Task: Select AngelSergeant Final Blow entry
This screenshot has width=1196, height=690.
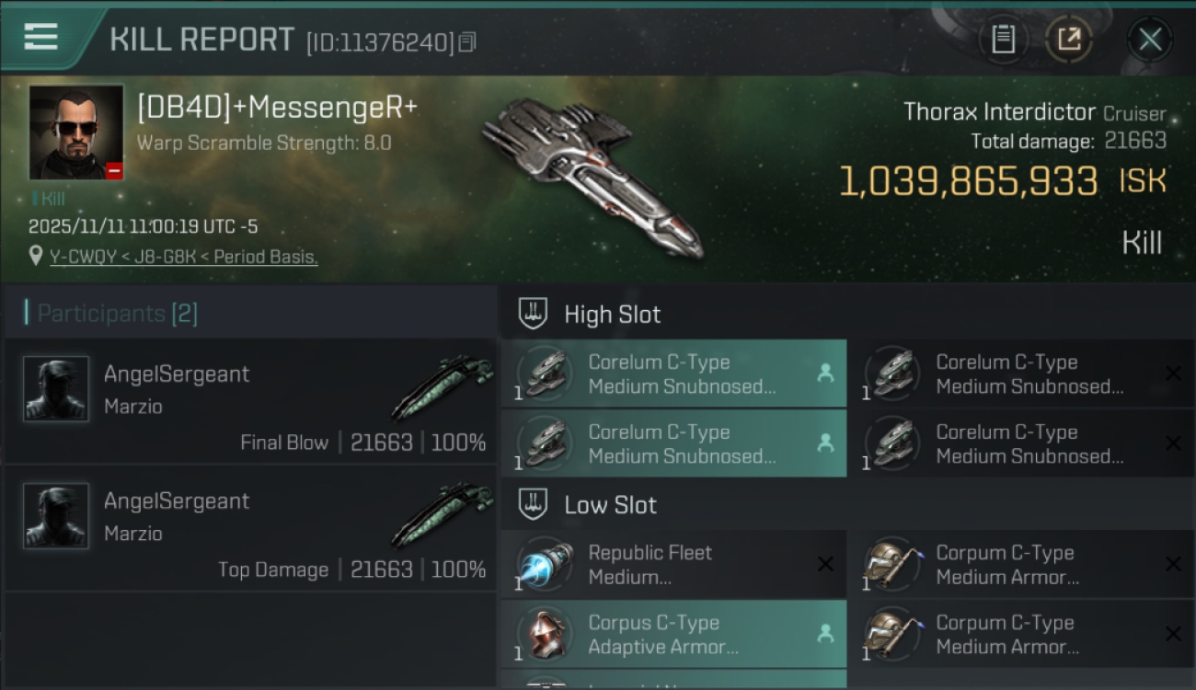Action: (250, 401)
